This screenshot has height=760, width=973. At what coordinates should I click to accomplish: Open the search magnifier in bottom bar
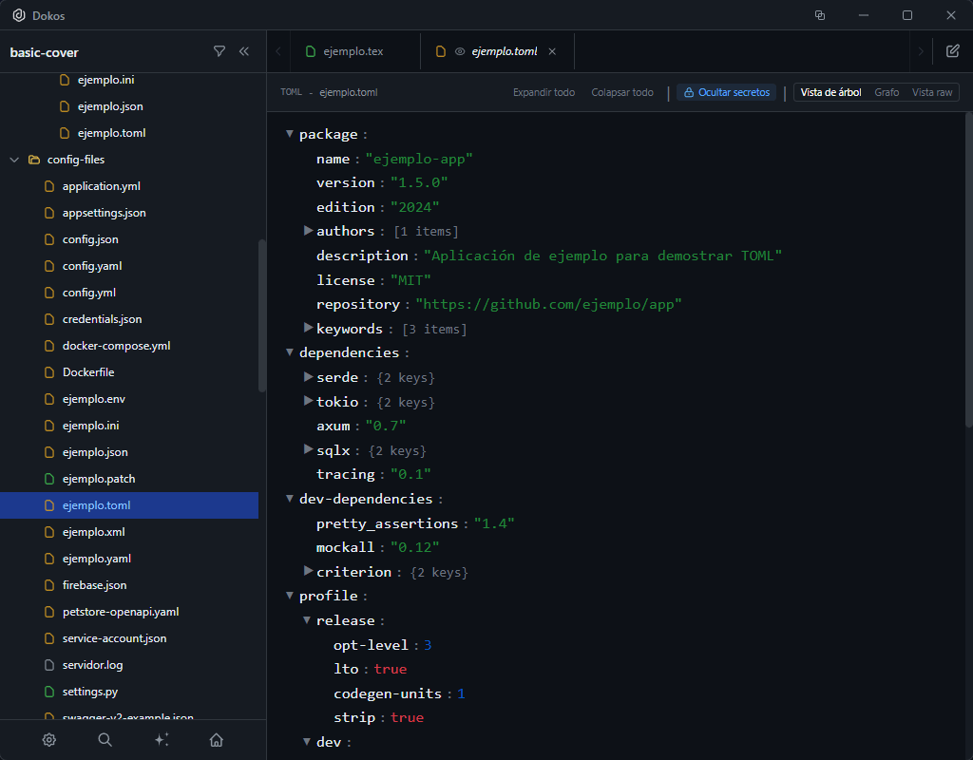pyautogui.click(x=105, y=740)
